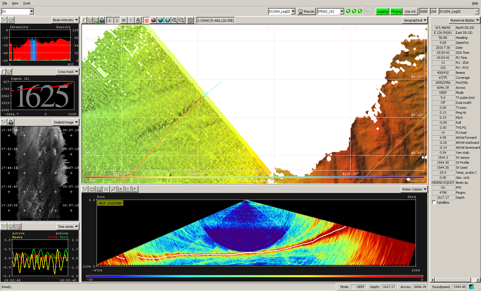Open show/hide options in Seabed image panel
This screenshot has height=291, width=481.
4,122
